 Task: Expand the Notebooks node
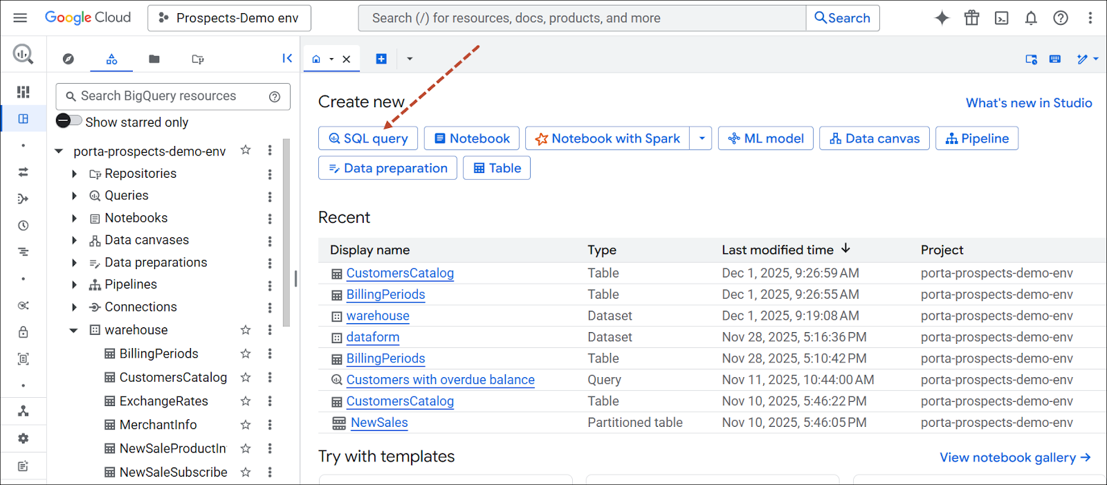coord(74,218)
